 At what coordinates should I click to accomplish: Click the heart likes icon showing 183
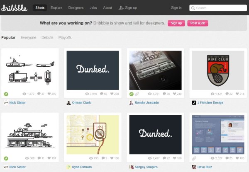point(237,158)
